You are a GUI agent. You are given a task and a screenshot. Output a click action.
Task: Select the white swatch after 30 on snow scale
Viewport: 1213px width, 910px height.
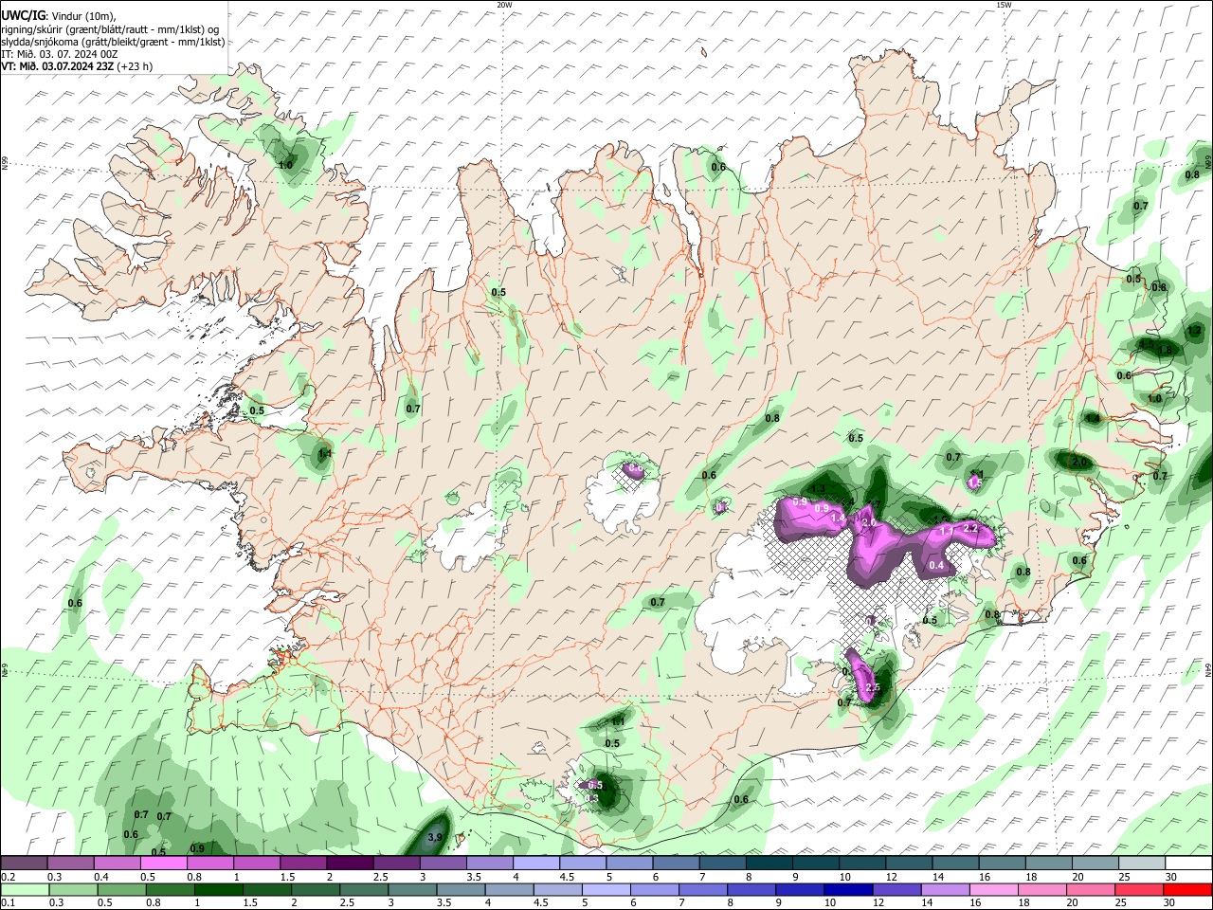click(x=1188, y=863)
